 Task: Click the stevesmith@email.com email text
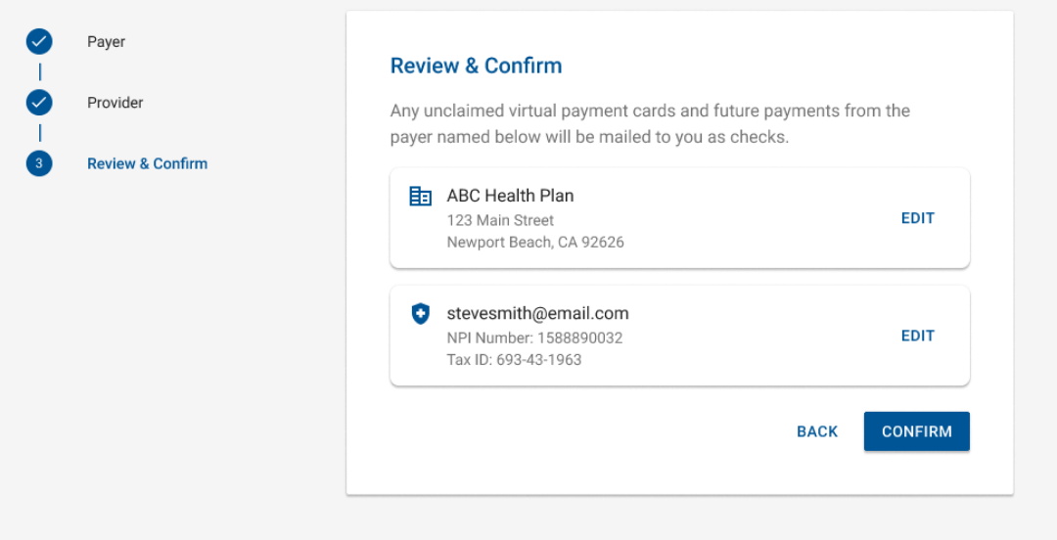pos(538,313)
